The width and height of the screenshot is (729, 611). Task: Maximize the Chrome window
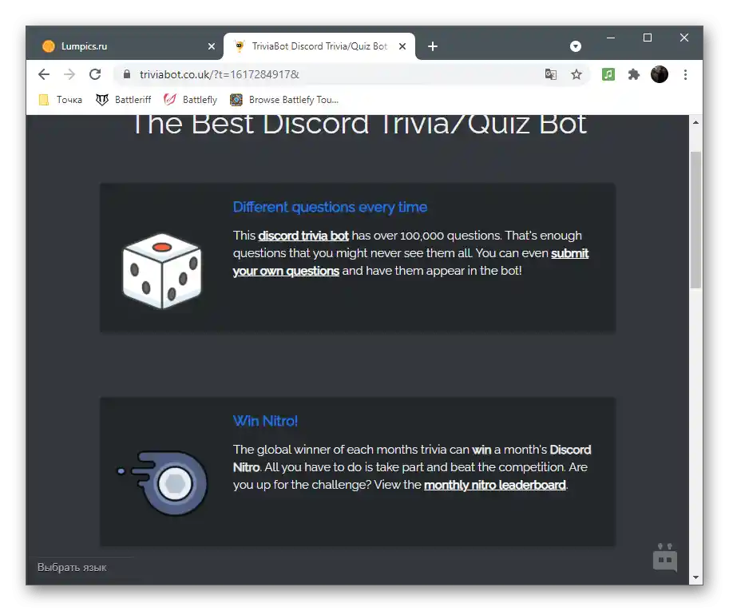pyautogui.click(x=648, y=38)
